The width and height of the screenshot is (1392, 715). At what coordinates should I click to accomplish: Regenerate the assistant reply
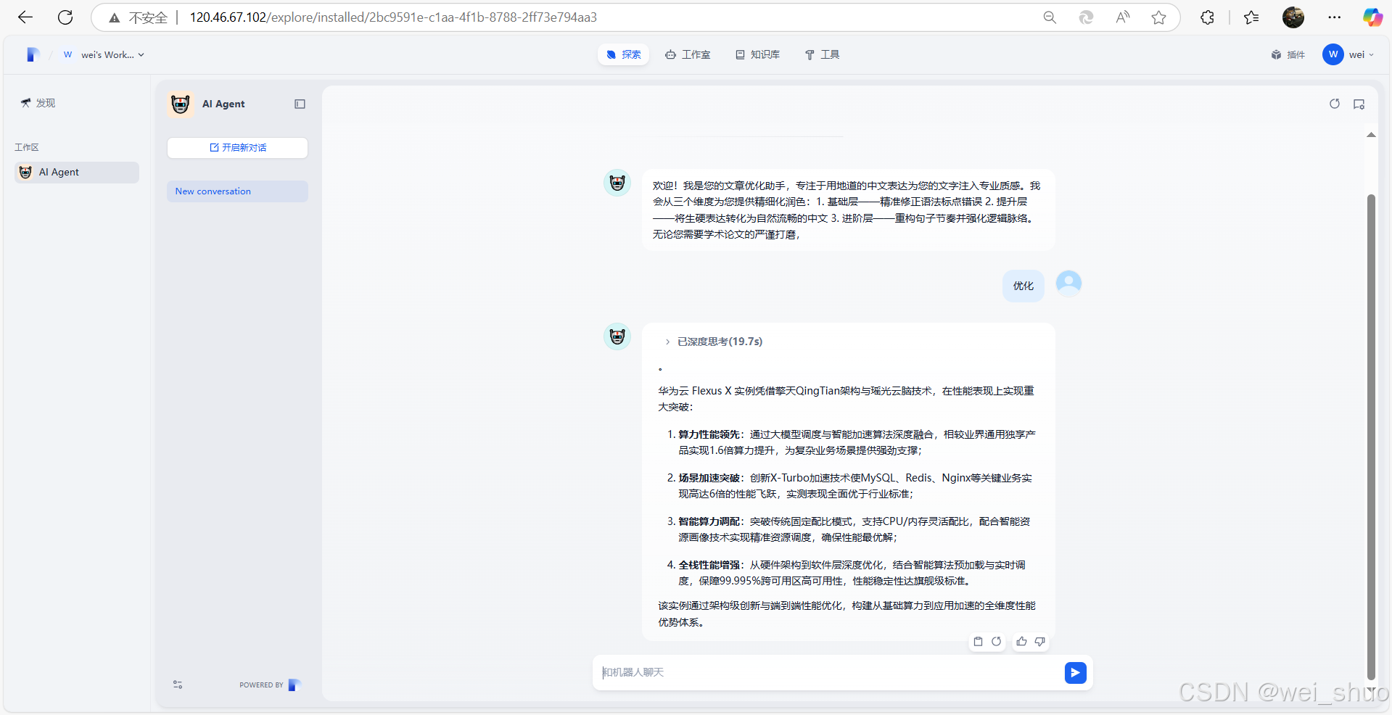coord(997,641)
